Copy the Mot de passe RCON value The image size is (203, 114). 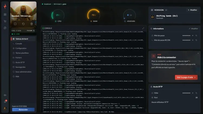click(196, 40)
